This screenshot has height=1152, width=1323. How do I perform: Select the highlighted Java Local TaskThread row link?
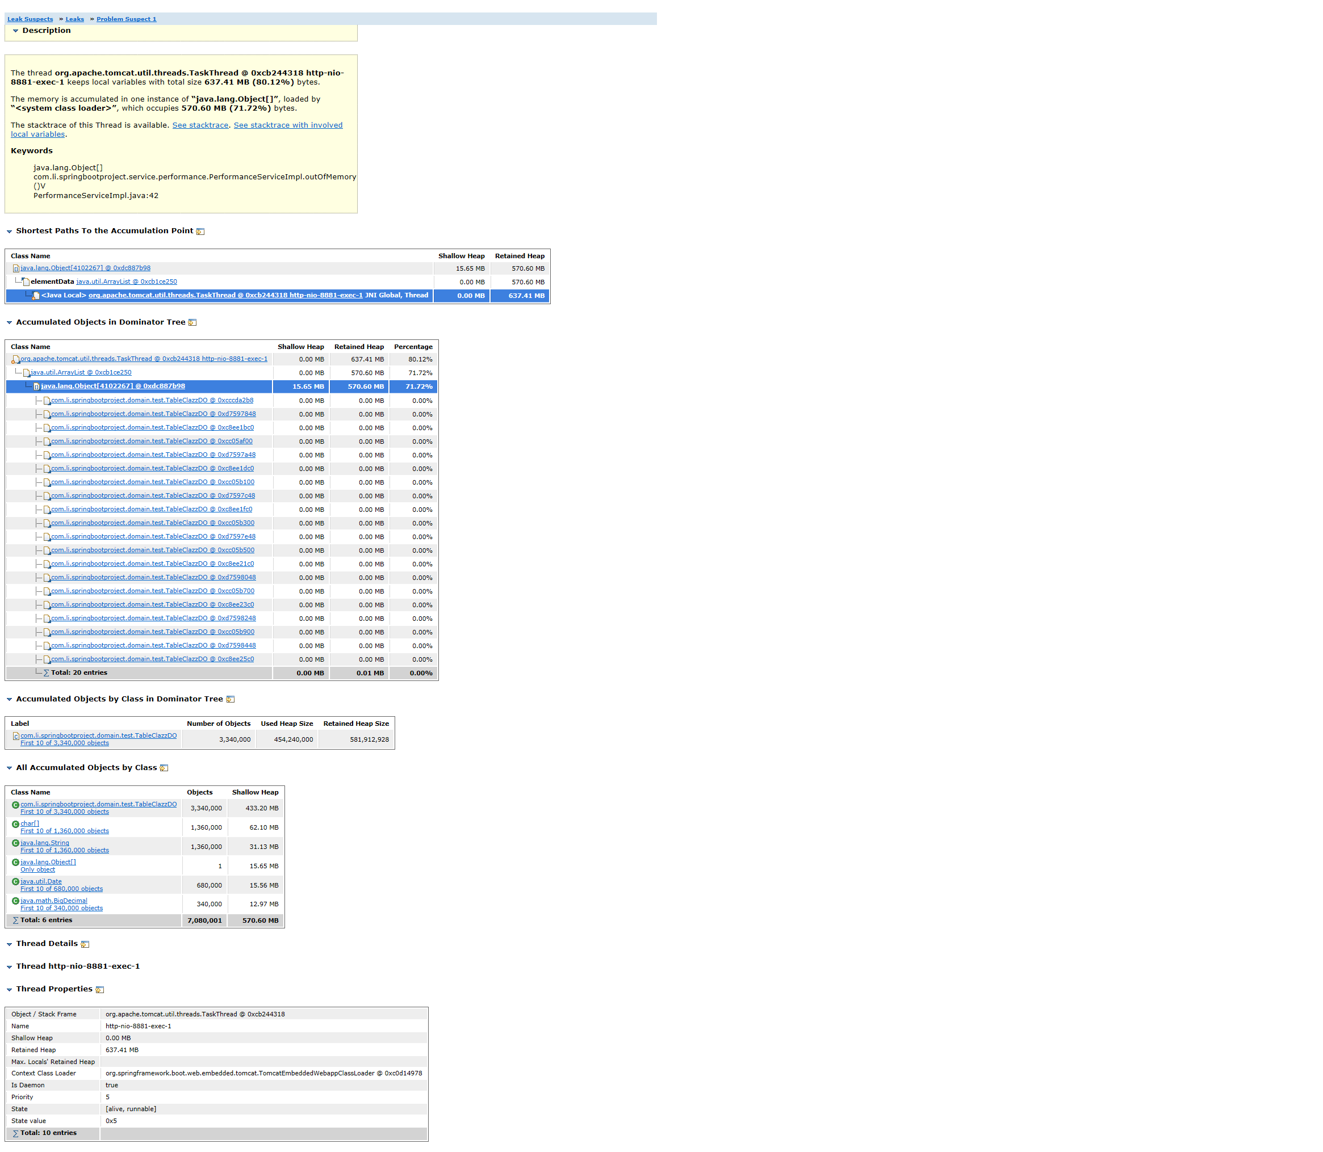pos(226,296)
